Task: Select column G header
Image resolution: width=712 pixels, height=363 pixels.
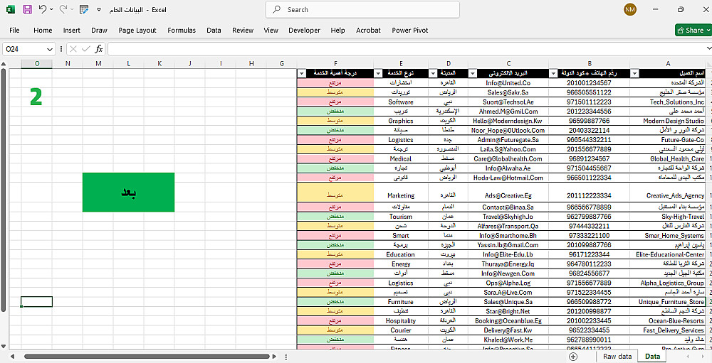Action: [x=281, y=64]
